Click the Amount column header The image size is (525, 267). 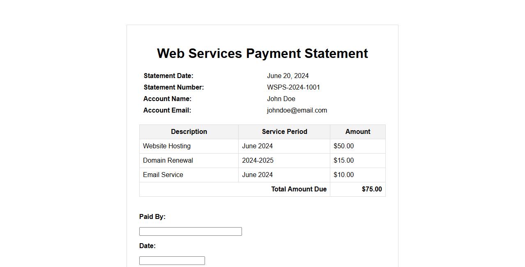pyautogui.click(x=357, y=131)
